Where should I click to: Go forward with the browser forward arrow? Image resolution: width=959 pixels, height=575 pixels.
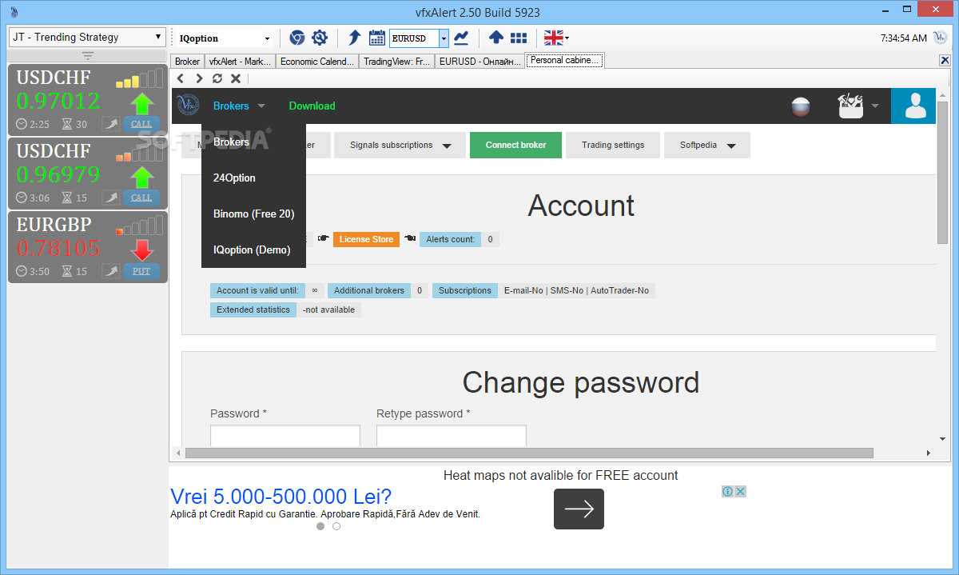pyautogui.click(x=199, y=78)
